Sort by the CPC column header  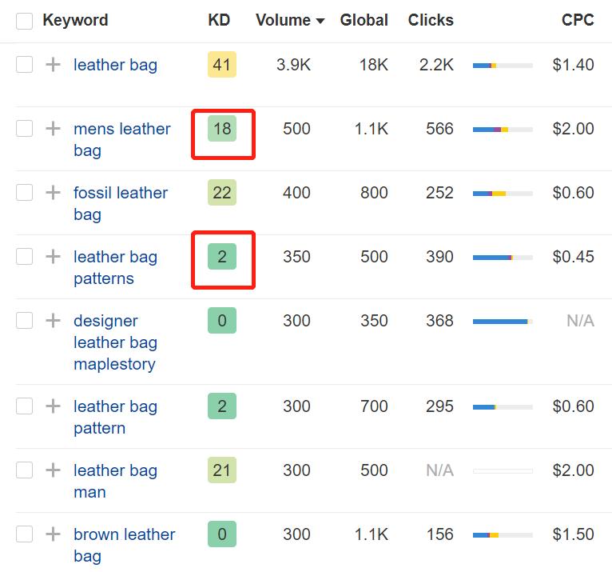(x=578, y=20)
